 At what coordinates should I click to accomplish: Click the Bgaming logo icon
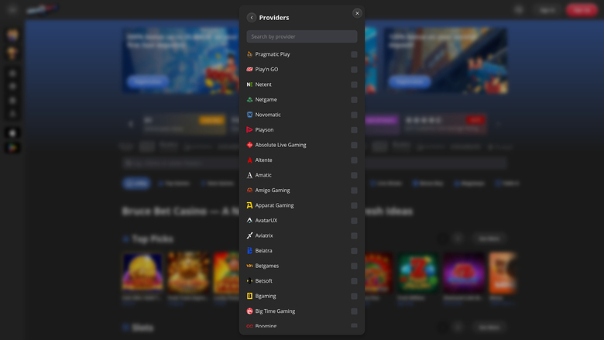(249, 296)
